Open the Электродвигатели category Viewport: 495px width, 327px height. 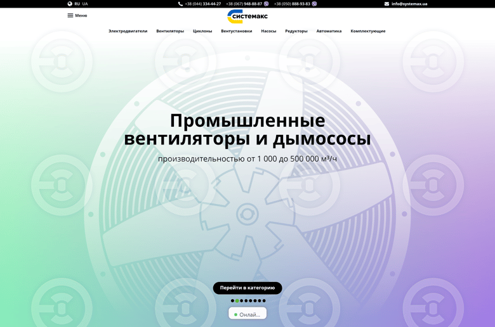[128, 31]
